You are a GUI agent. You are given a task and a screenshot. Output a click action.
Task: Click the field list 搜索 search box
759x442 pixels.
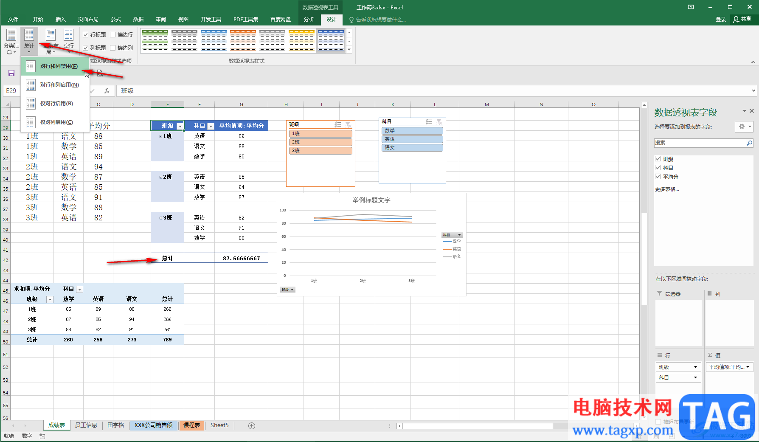[x=700, y=143]
